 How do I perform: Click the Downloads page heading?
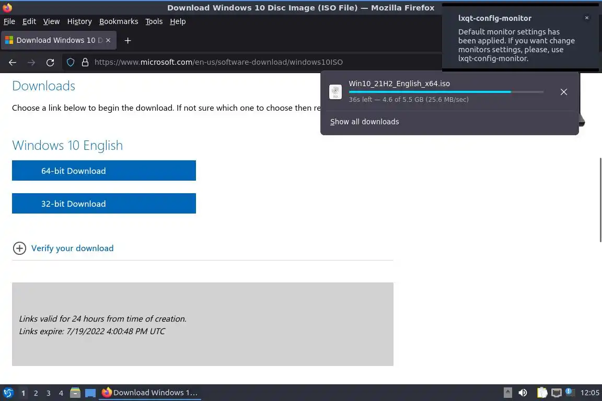click(44, 86)
